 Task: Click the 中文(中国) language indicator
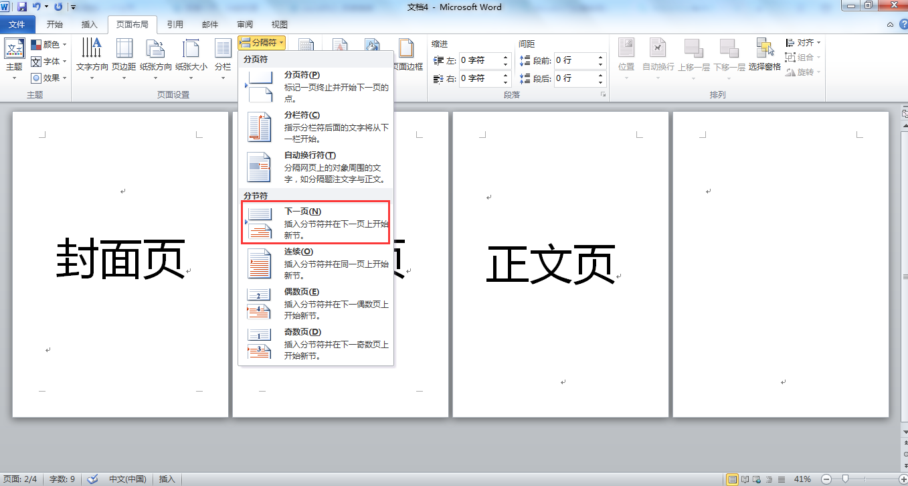point(127,479)
